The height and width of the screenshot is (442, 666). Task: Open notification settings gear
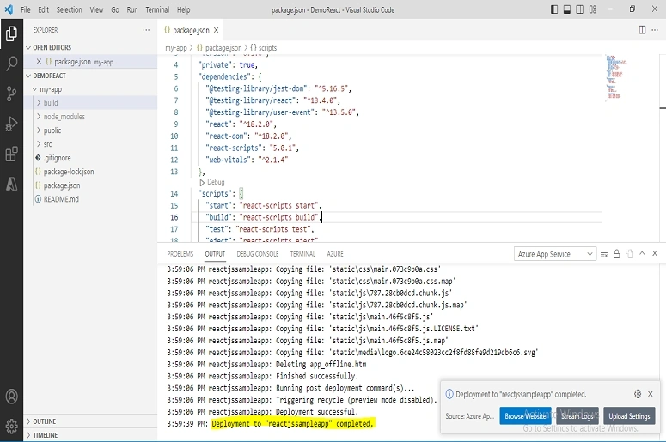click(x=638, y=394)
